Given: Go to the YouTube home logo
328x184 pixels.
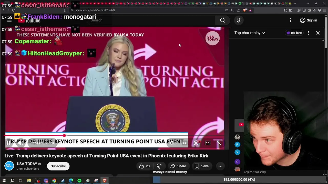Looking at the screenshot, I should tap(29, 20).
